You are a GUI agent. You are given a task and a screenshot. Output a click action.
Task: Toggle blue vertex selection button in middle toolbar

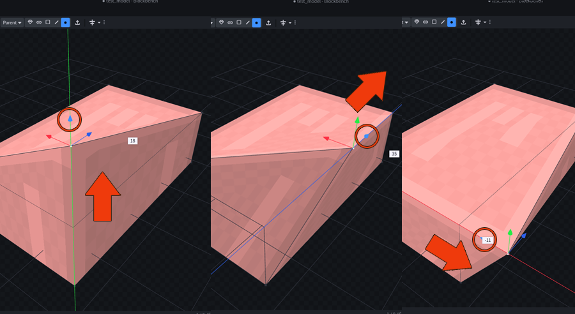coord(256,22)
